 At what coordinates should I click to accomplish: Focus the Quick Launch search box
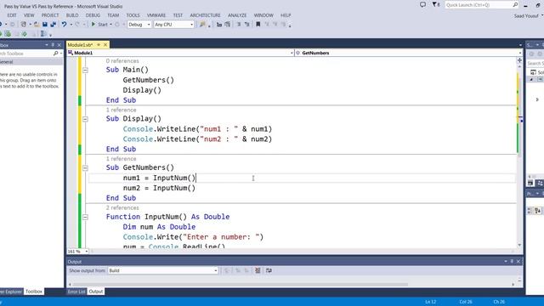coord(482,5)
